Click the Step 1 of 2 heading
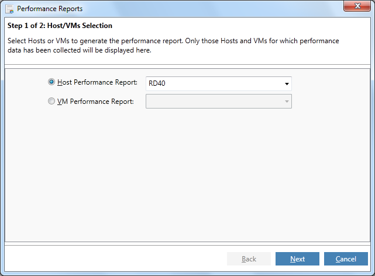Image resolution: width=375 pixels, height=276 pixels. [60, 26]
